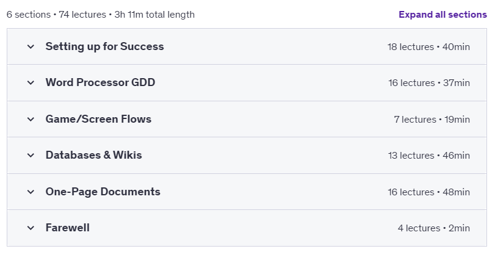495x260 pixels.
Task: Click the 16 lectures • 48min label
Action: (428, 192)
